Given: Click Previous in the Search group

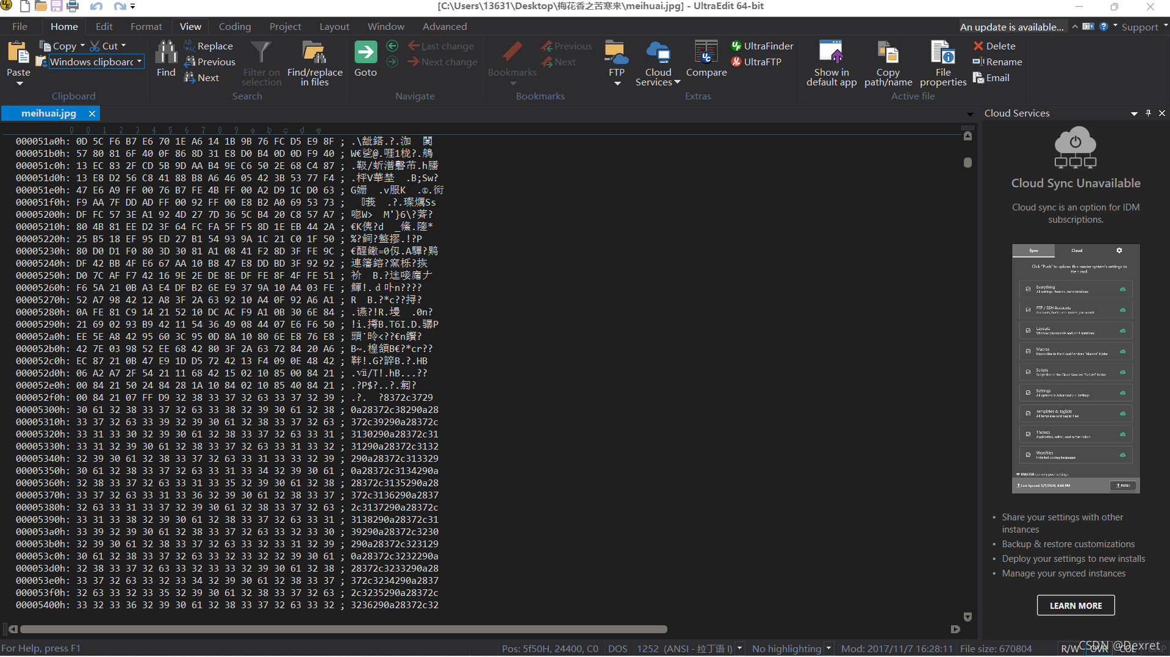Looking at the screenshot, I should click(x=210, y=62).
